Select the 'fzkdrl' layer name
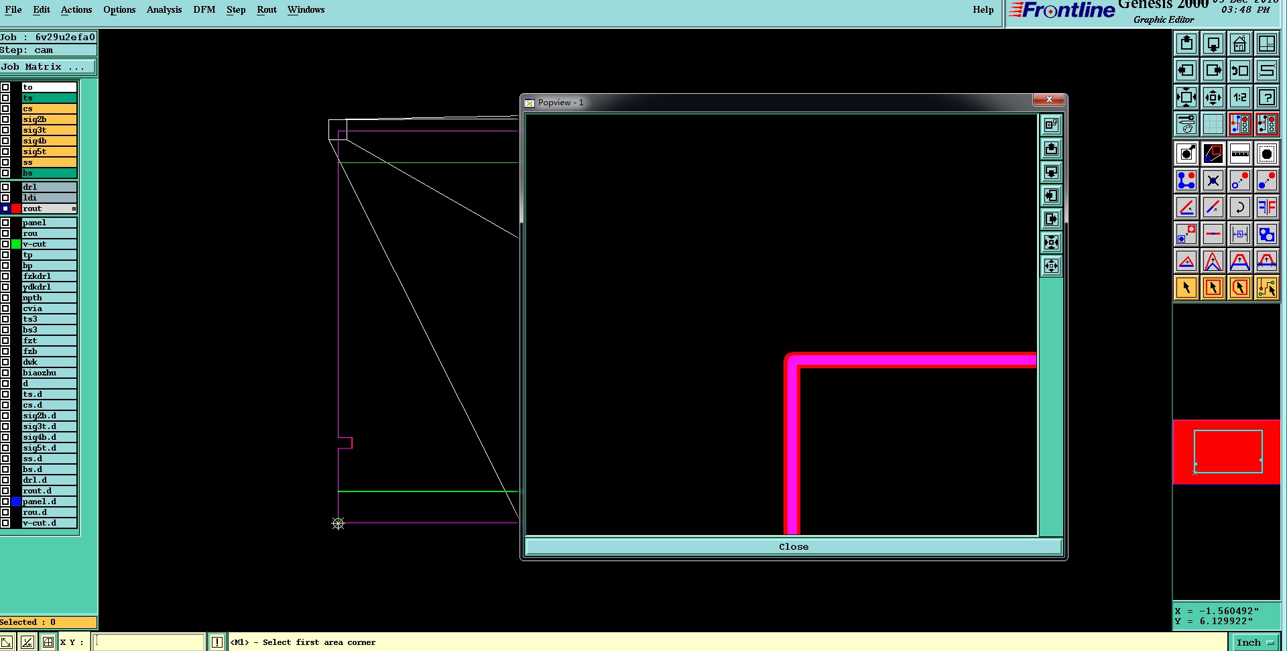1287x651 pixels. coord(49,276)
